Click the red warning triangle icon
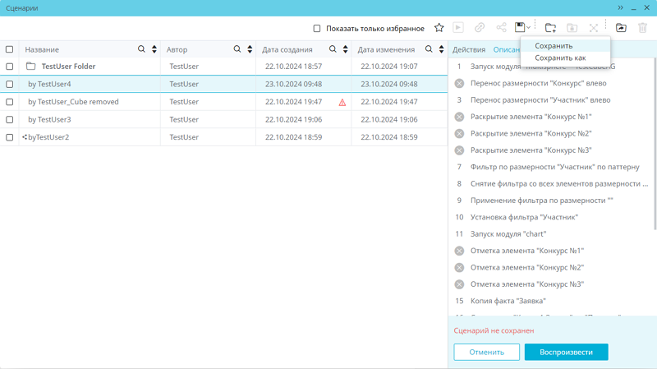Screen dimensions: 657x369 (x=342, y=103)
